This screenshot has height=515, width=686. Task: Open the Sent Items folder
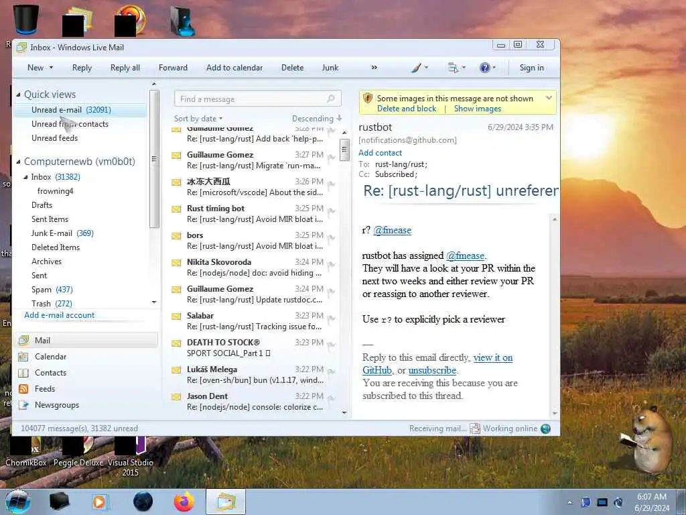click(x=50, y=219)
